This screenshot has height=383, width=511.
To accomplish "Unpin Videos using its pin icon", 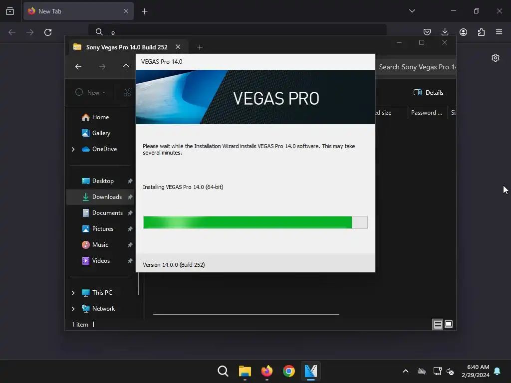I will 130,261.
